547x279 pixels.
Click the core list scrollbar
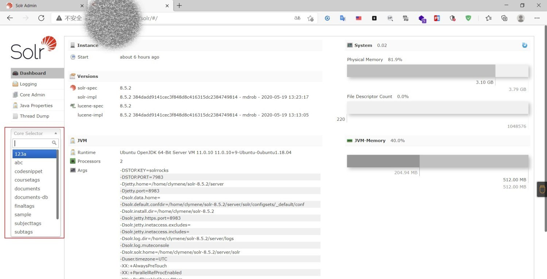tap(58, 184)
